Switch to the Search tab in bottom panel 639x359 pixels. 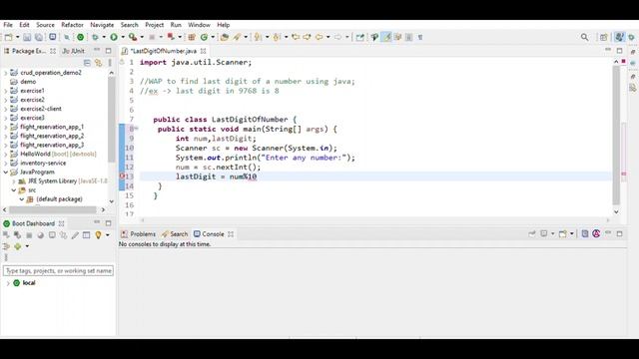[175, 234]
